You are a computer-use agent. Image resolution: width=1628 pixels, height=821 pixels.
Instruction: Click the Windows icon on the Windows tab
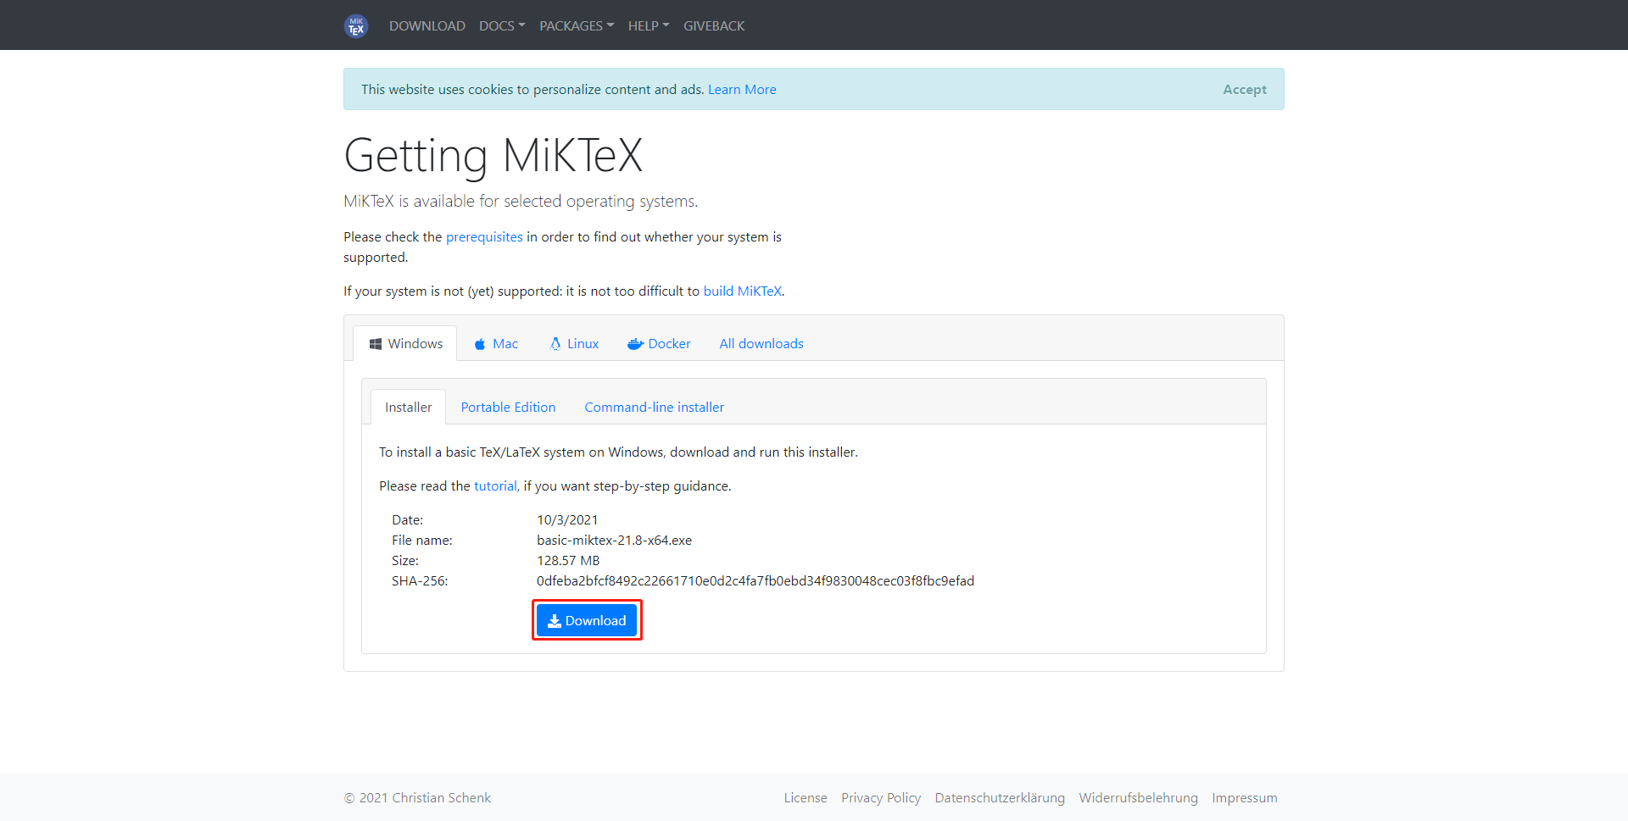[376, 343]
